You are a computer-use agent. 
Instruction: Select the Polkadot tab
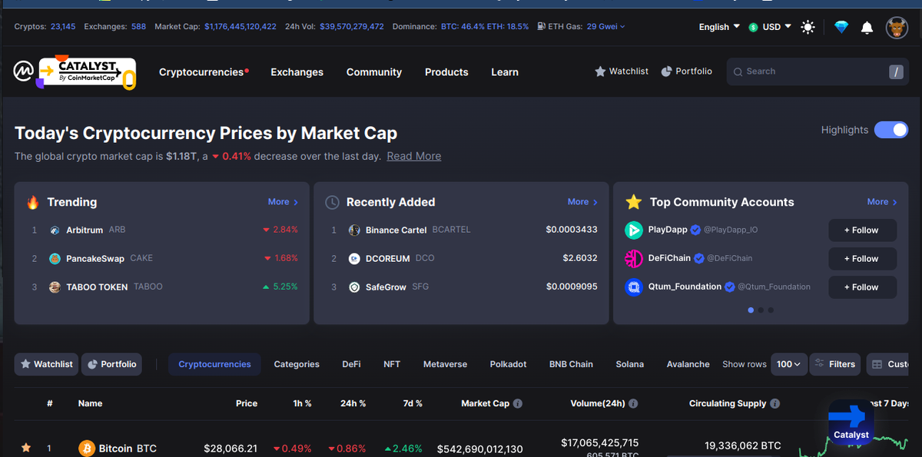coord(508,364)
